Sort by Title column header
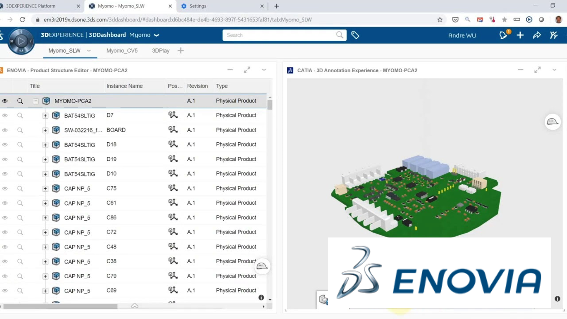The image size is (567, 319). (x=35, y=86)
